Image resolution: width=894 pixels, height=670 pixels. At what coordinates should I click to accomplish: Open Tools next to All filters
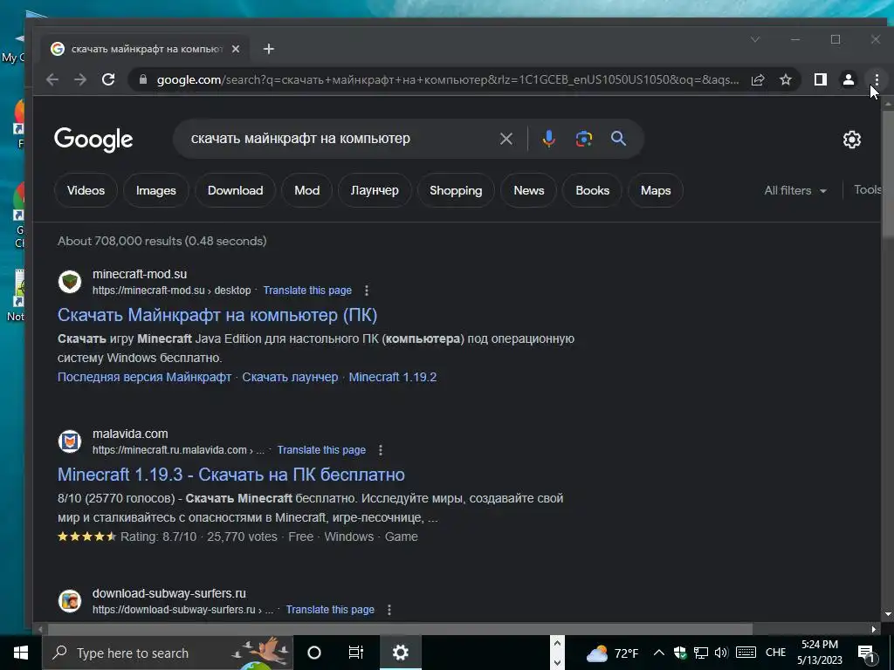(x=867, y=190)
